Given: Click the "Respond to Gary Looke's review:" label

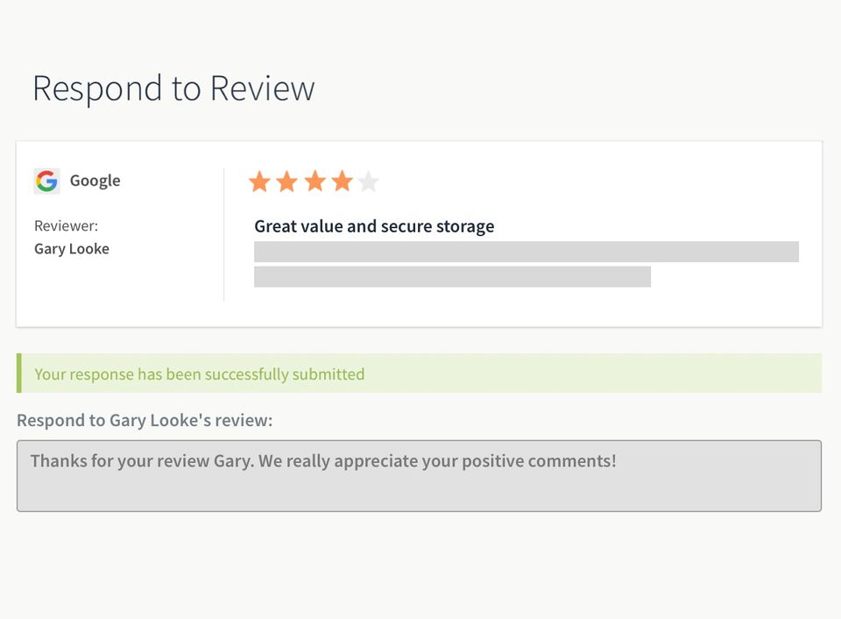Looking at the screenshot, I should (145, 420).
